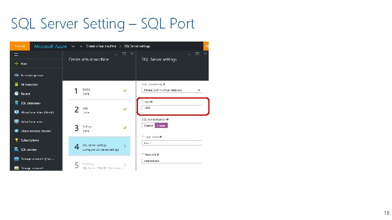
Task: Click the New label in sidebar
Action: (x=24, y=64)
